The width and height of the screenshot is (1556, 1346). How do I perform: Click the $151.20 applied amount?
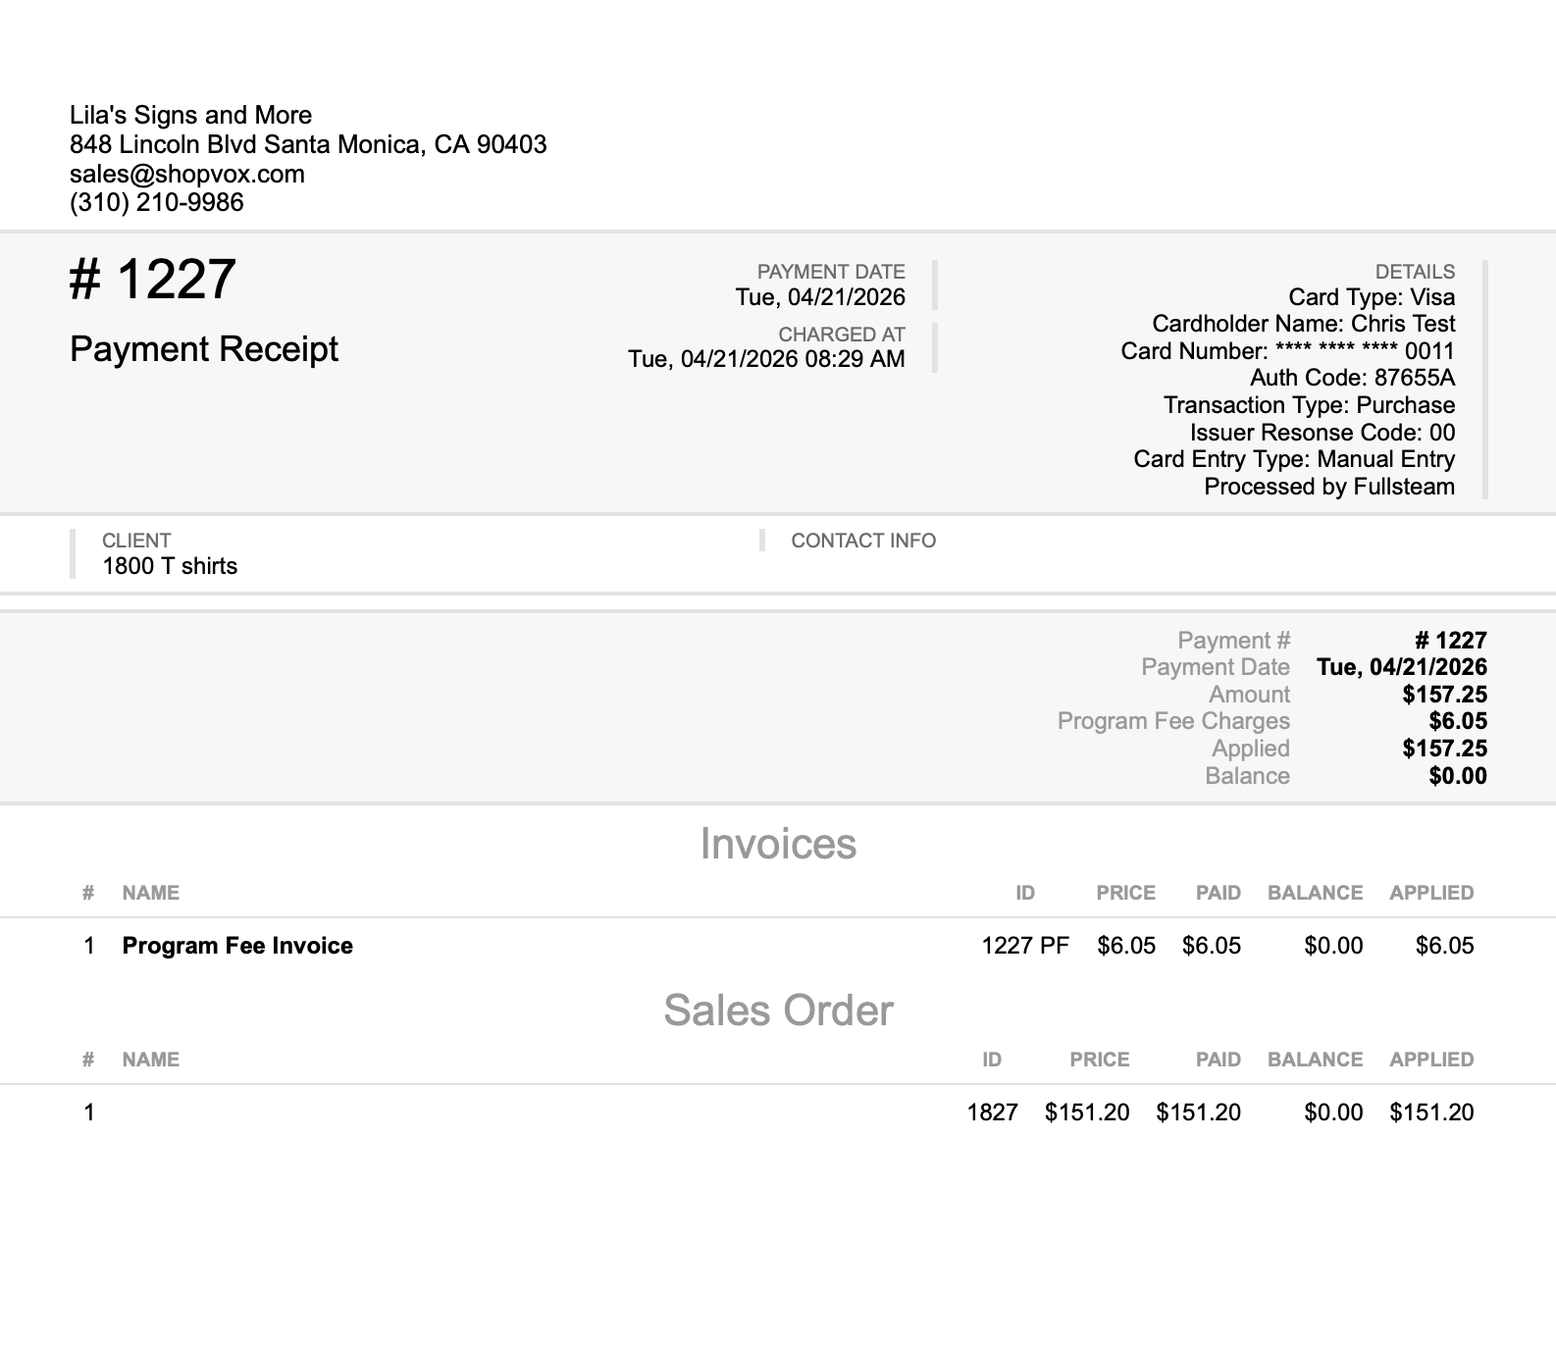click(1431, 1113)
